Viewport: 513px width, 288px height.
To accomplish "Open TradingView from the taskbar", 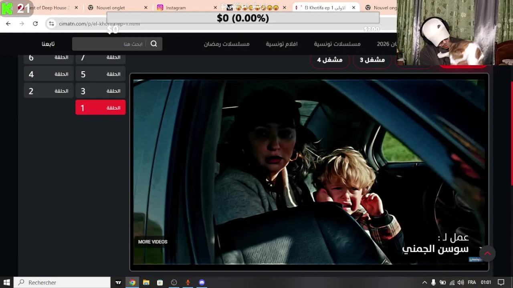I will point(118,282).
